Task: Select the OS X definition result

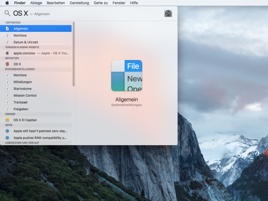Action: click(x=36, y=64)
